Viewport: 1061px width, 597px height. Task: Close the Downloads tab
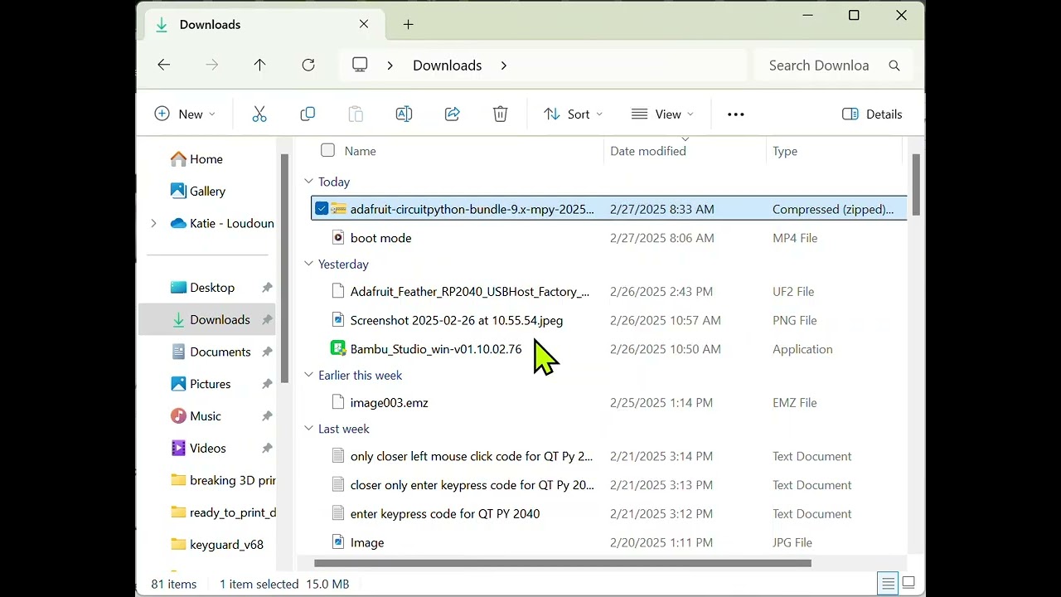[x=364, y=24]
